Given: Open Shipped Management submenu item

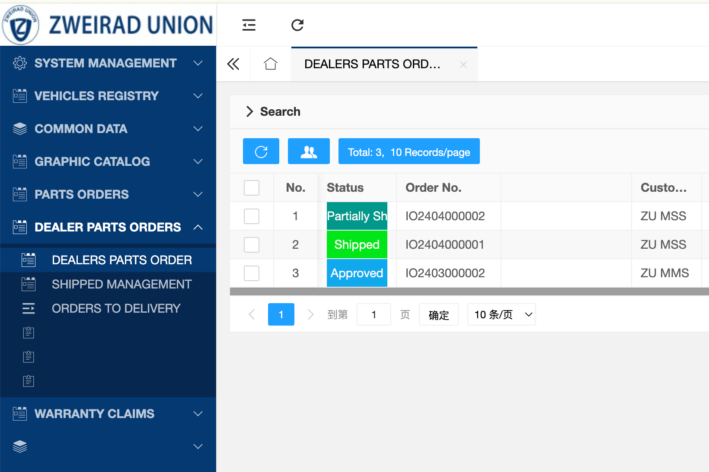Looking at the screenshot, I should pyautogui.click(x=108, y=284).
